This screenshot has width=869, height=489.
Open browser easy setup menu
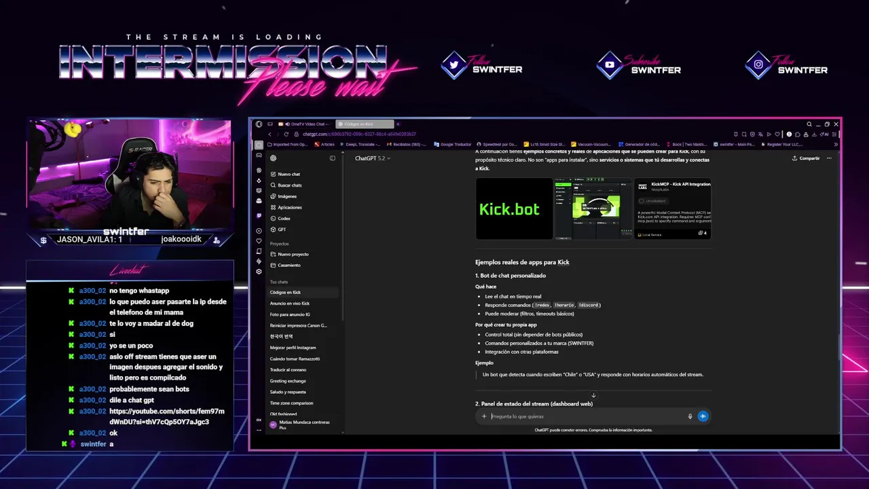pyautogui.click(x=834, y=134)
